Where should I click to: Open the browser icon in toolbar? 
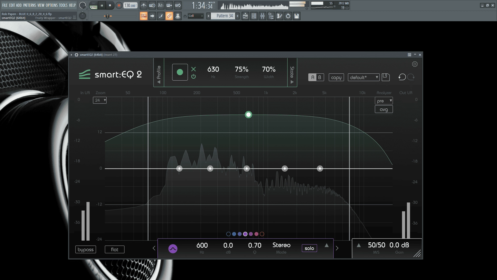pos(271,16)
